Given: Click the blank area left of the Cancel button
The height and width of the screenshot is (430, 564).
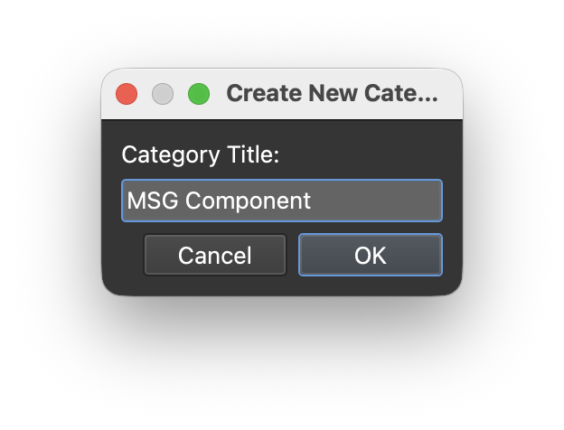Looking at the screenshot, I should pos(123,255).
